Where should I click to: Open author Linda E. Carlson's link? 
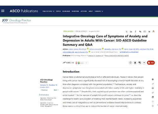click(77, 49)
